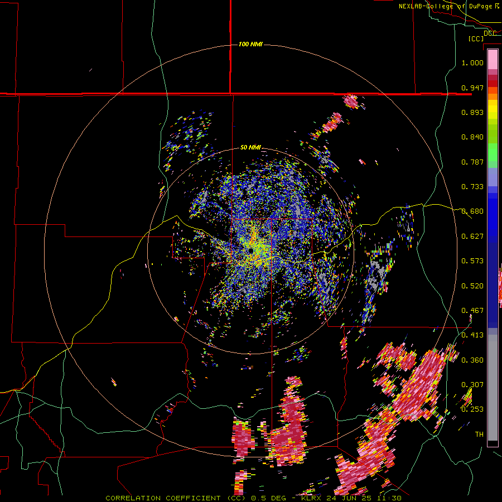
Task: Click the 0.253 value on the color scale
Action: [x=472, y=409]
